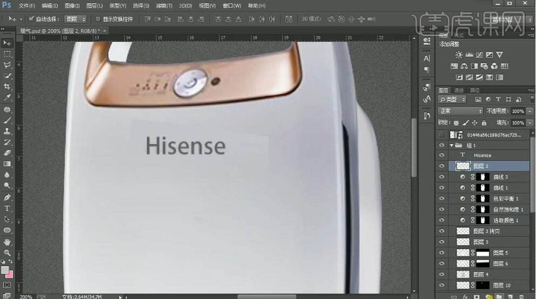This screenshot has height=299, width=536.
Task: Click the pink background color swatch
Action: click(x=10, y=275)
